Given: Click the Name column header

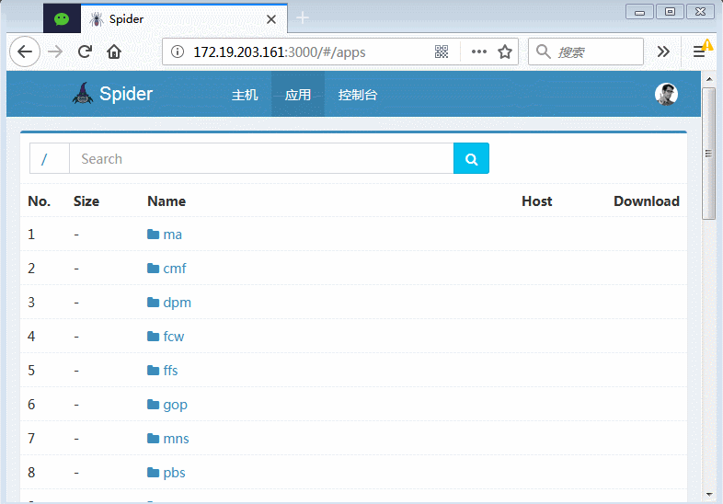Looking at the screenshot, I should (166, 201).
